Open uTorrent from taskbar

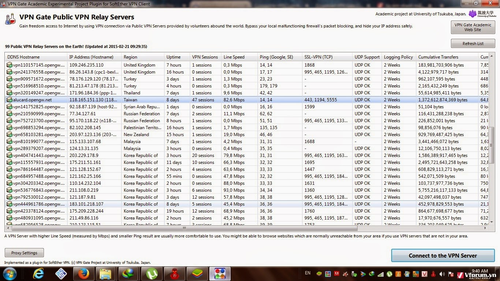click(x=152, y=274)
